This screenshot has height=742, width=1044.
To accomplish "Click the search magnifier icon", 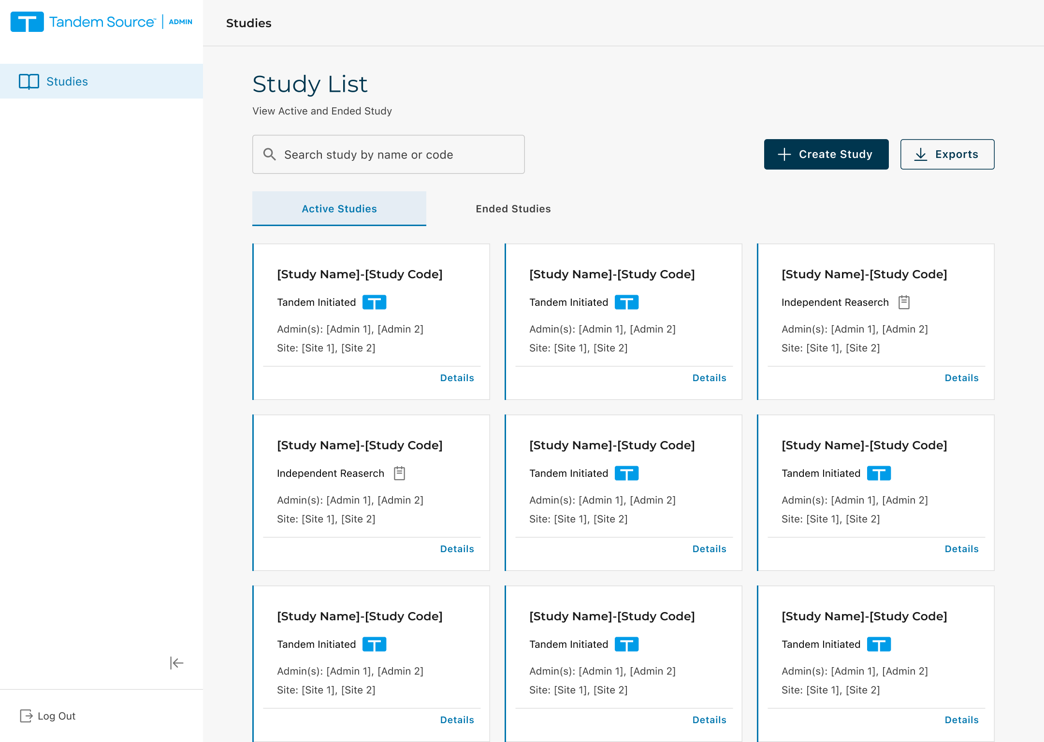I will (x=270, y=155).
